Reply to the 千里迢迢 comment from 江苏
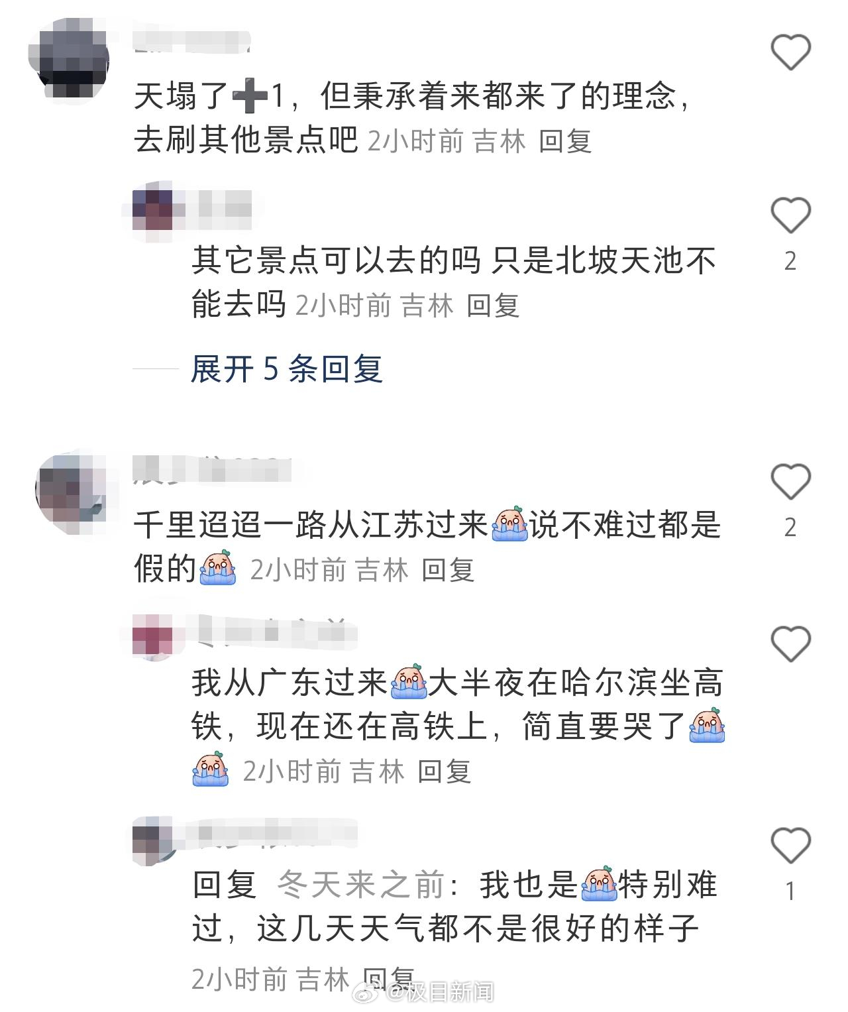 449,570
